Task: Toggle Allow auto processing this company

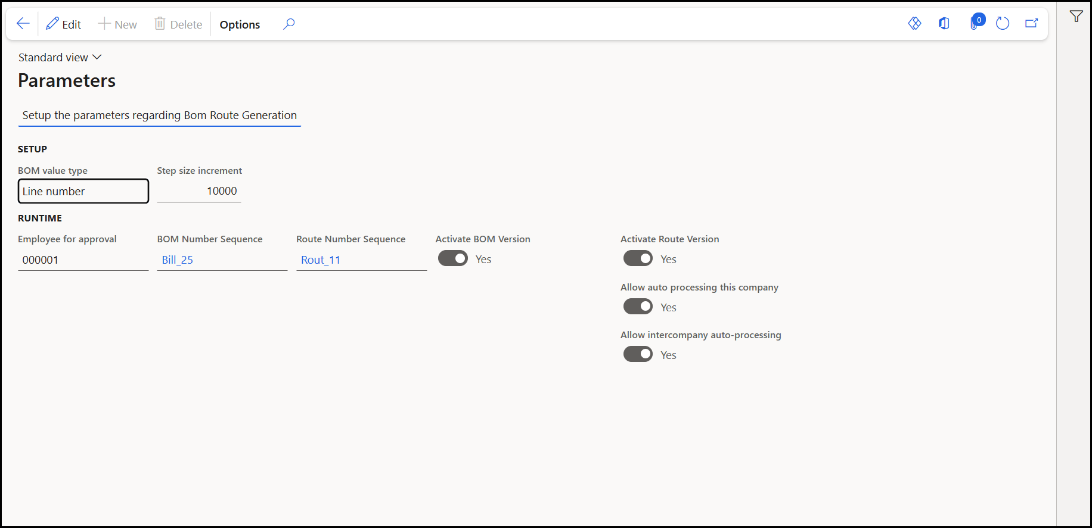Action: (638, 307)
